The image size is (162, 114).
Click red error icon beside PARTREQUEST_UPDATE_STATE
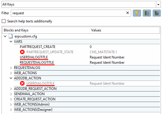coord(22,52)
